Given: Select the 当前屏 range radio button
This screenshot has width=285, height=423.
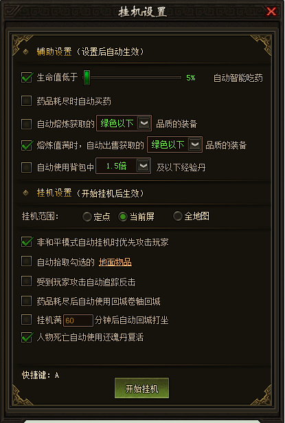Looking at the screenshot, I should pyautogui.click(x=123, y=217).
